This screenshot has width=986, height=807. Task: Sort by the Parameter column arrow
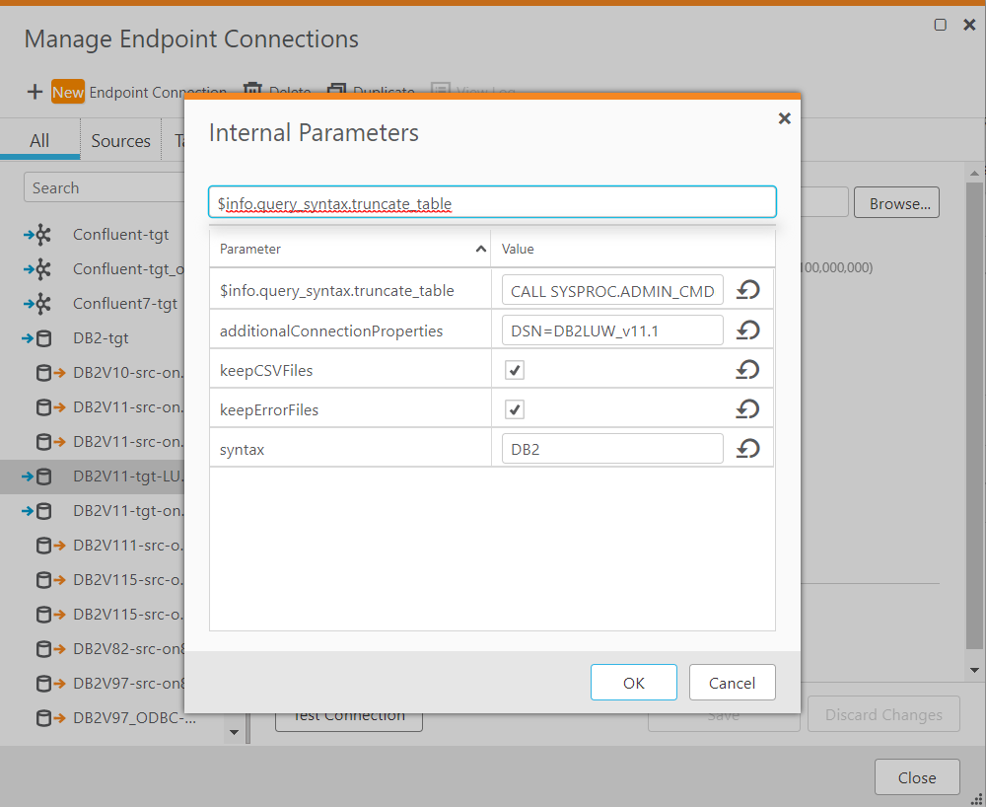pyautogui.click(x=481, y=250)
